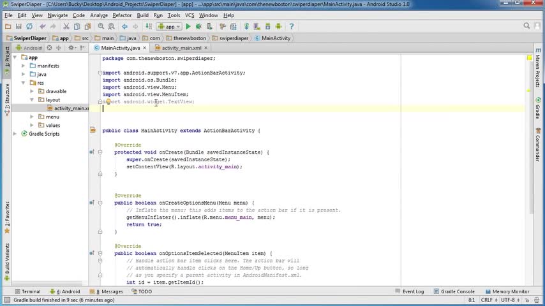The width and height of the screenshot is (545, 306).
Task: Open the Terminal tool window
Action: point(28,292)
